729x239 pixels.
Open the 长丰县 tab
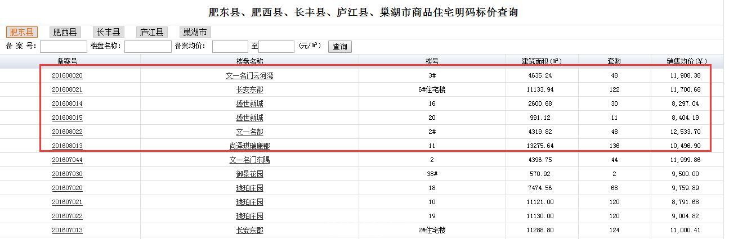click(108, 32)
